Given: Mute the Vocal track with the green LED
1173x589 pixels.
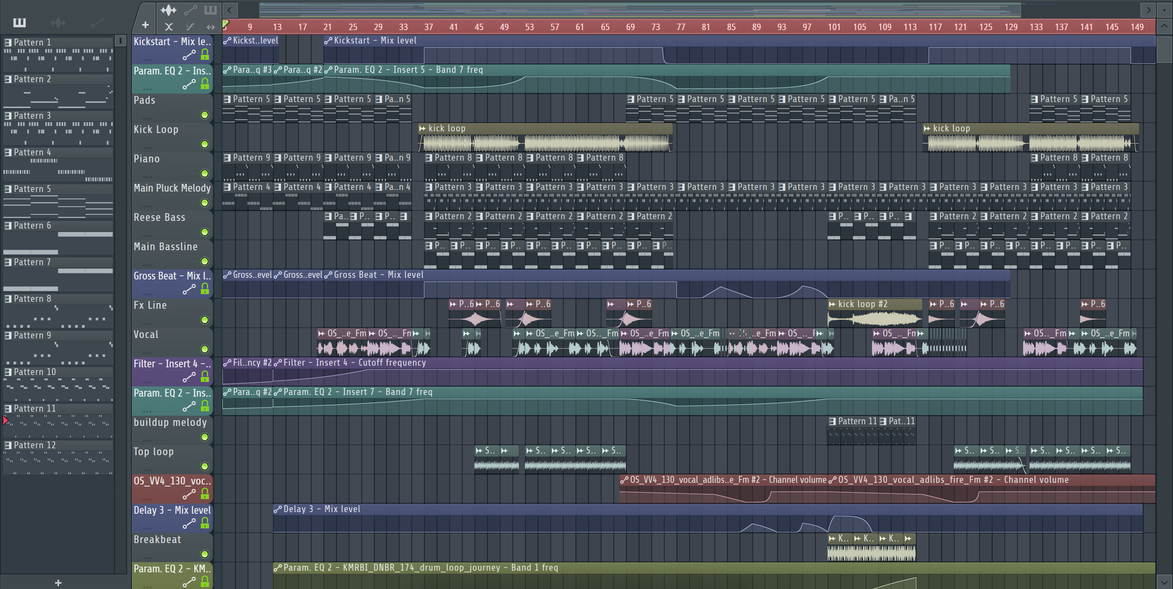Looking at the screenshot, I should 204,349.
